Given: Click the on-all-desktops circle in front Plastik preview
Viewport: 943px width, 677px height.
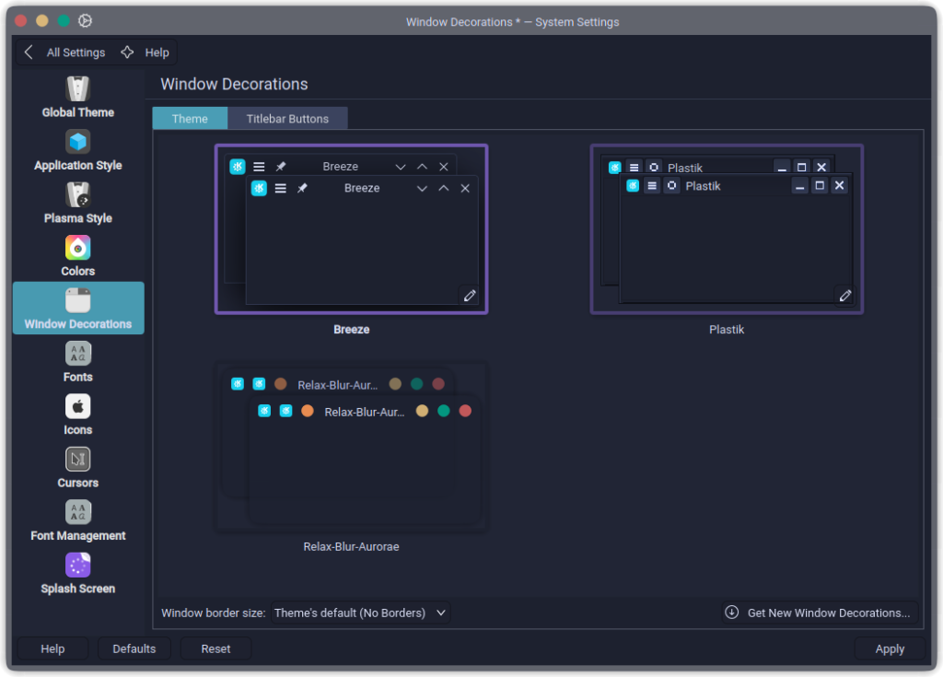Looking at the screenshot, I should (x=671, y=186).
